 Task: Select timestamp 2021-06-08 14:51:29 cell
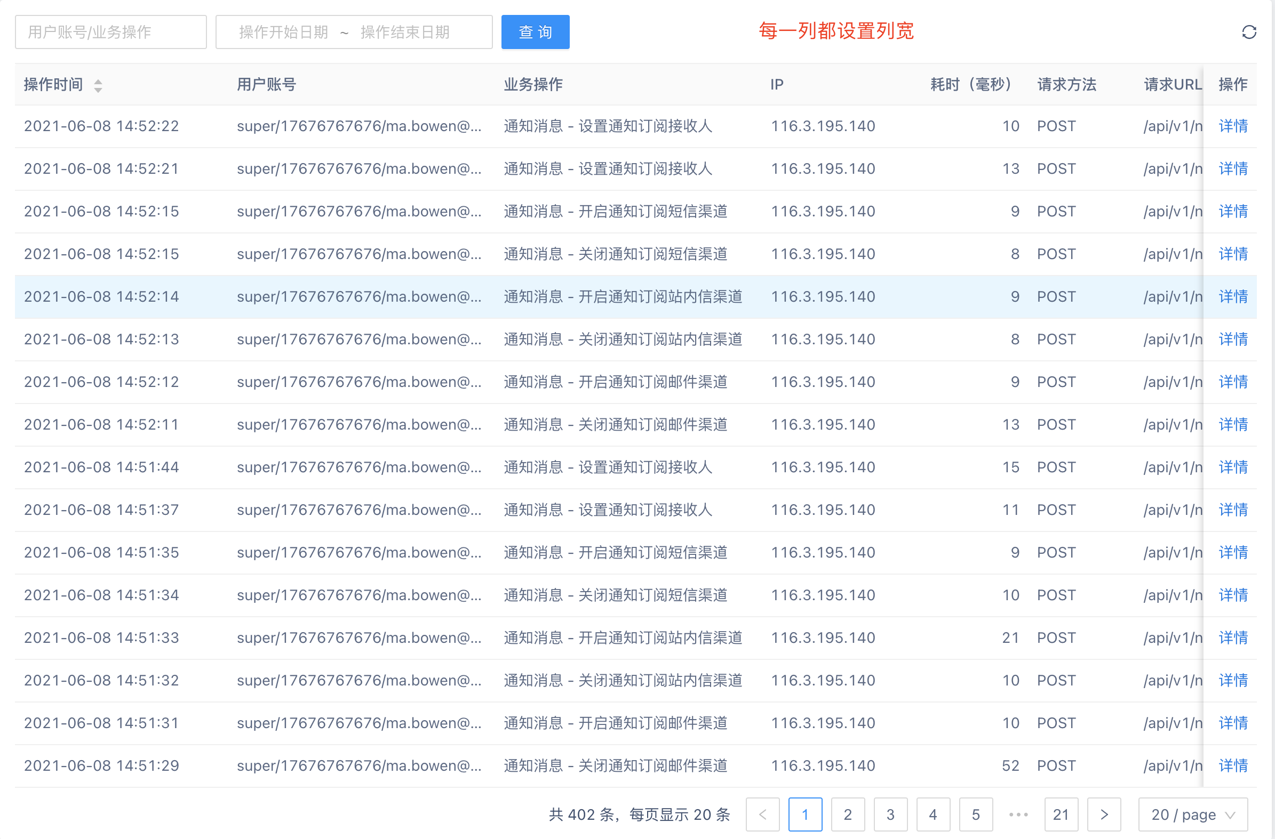[x=101, y=765]
